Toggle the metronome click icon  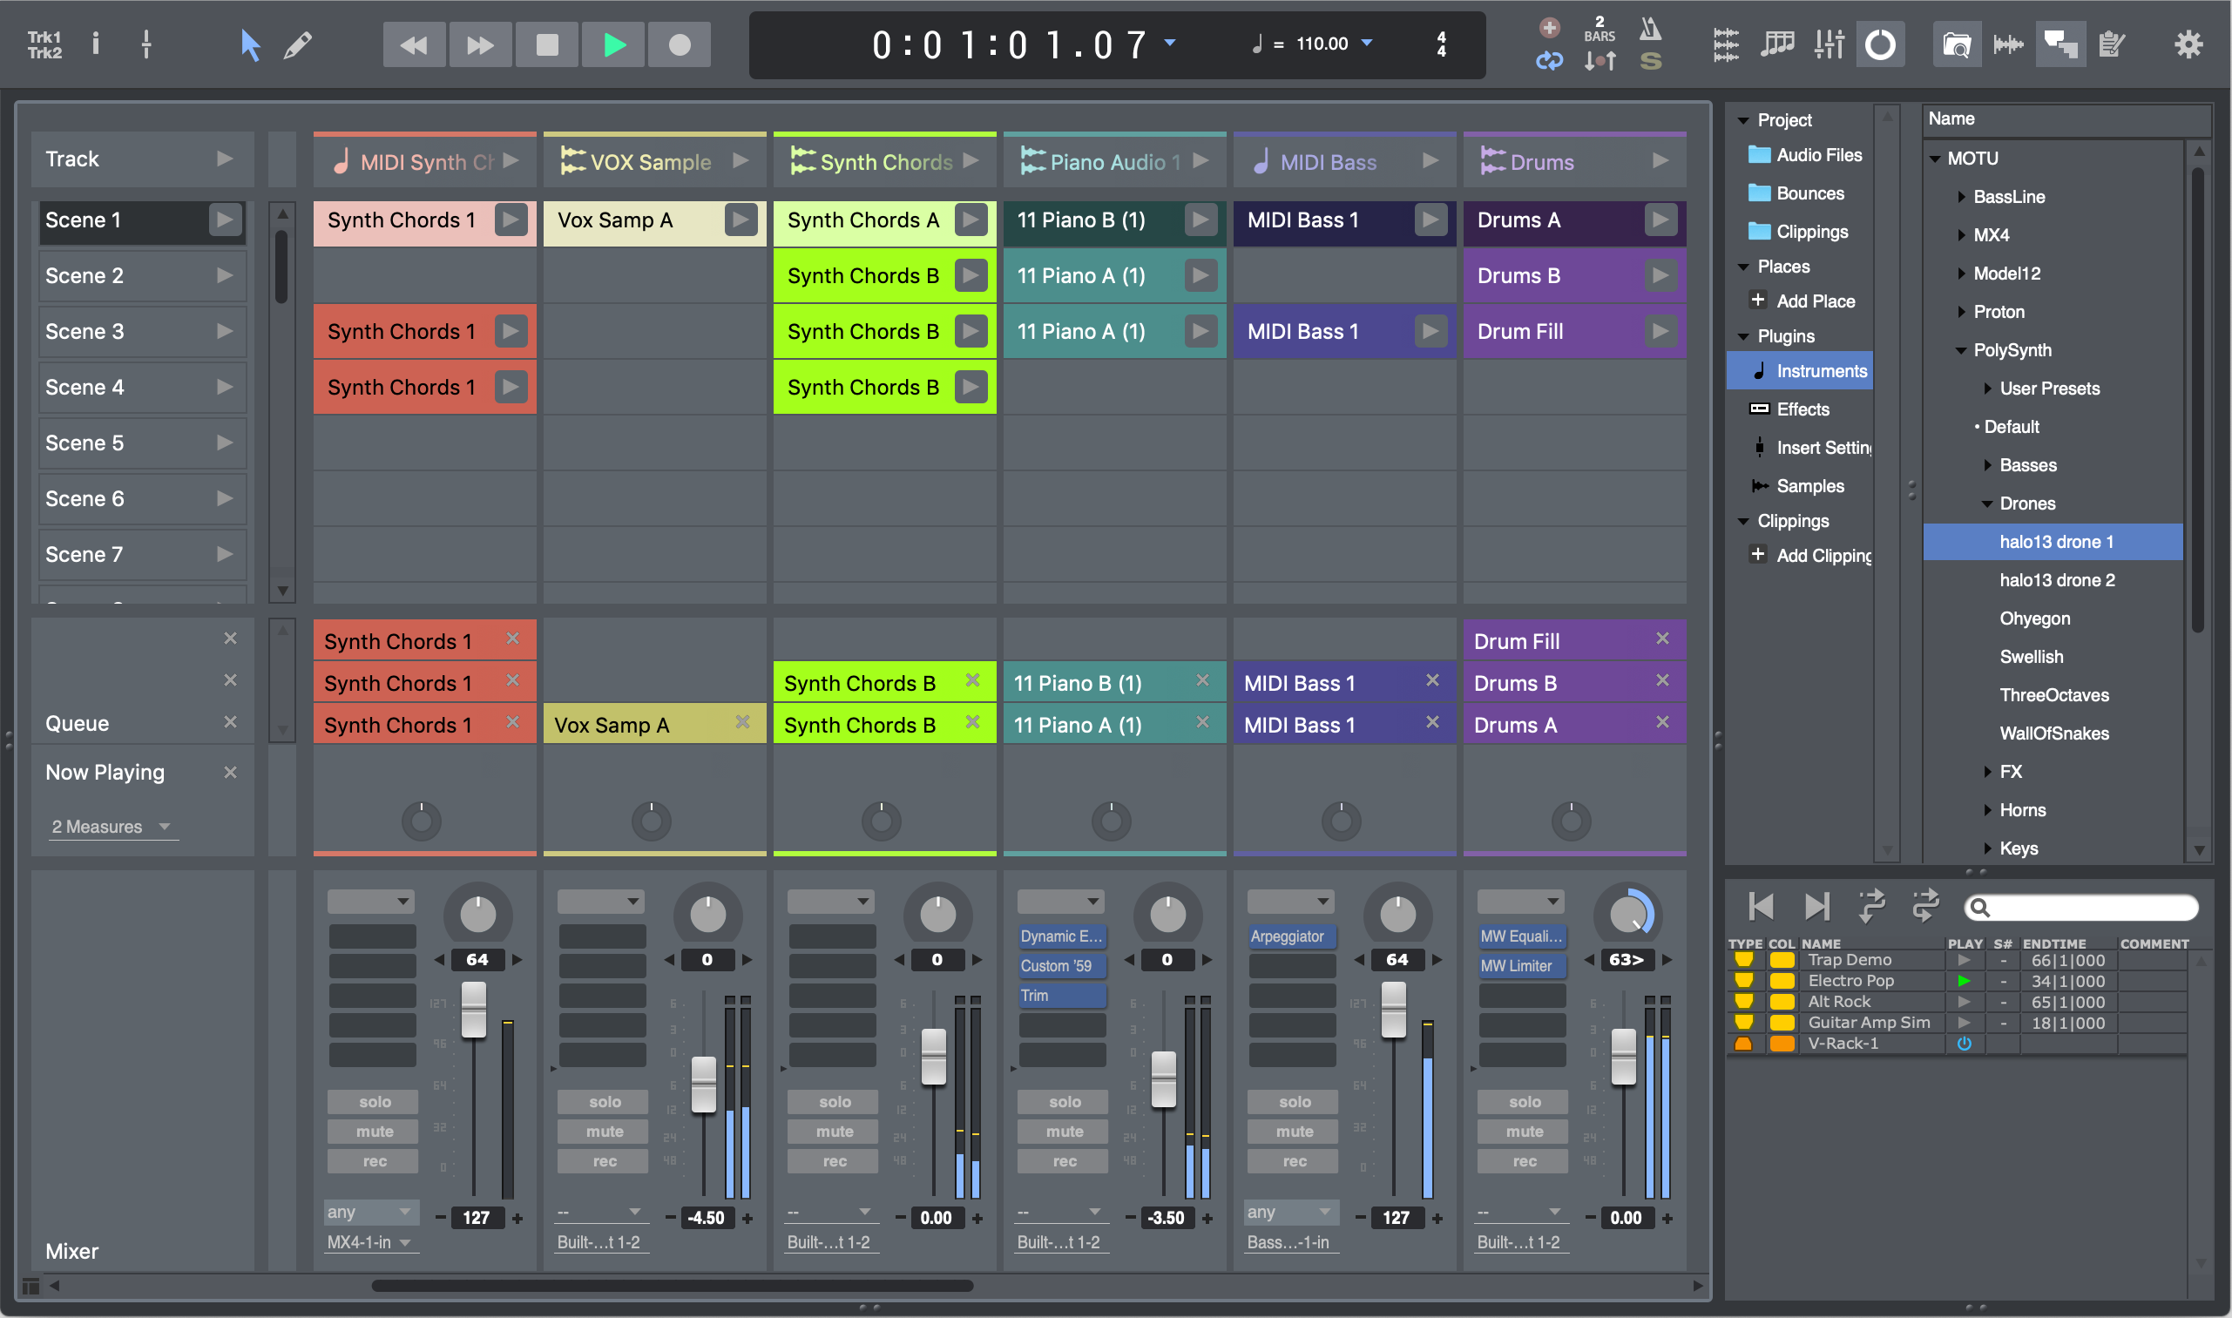point(1649,30)
